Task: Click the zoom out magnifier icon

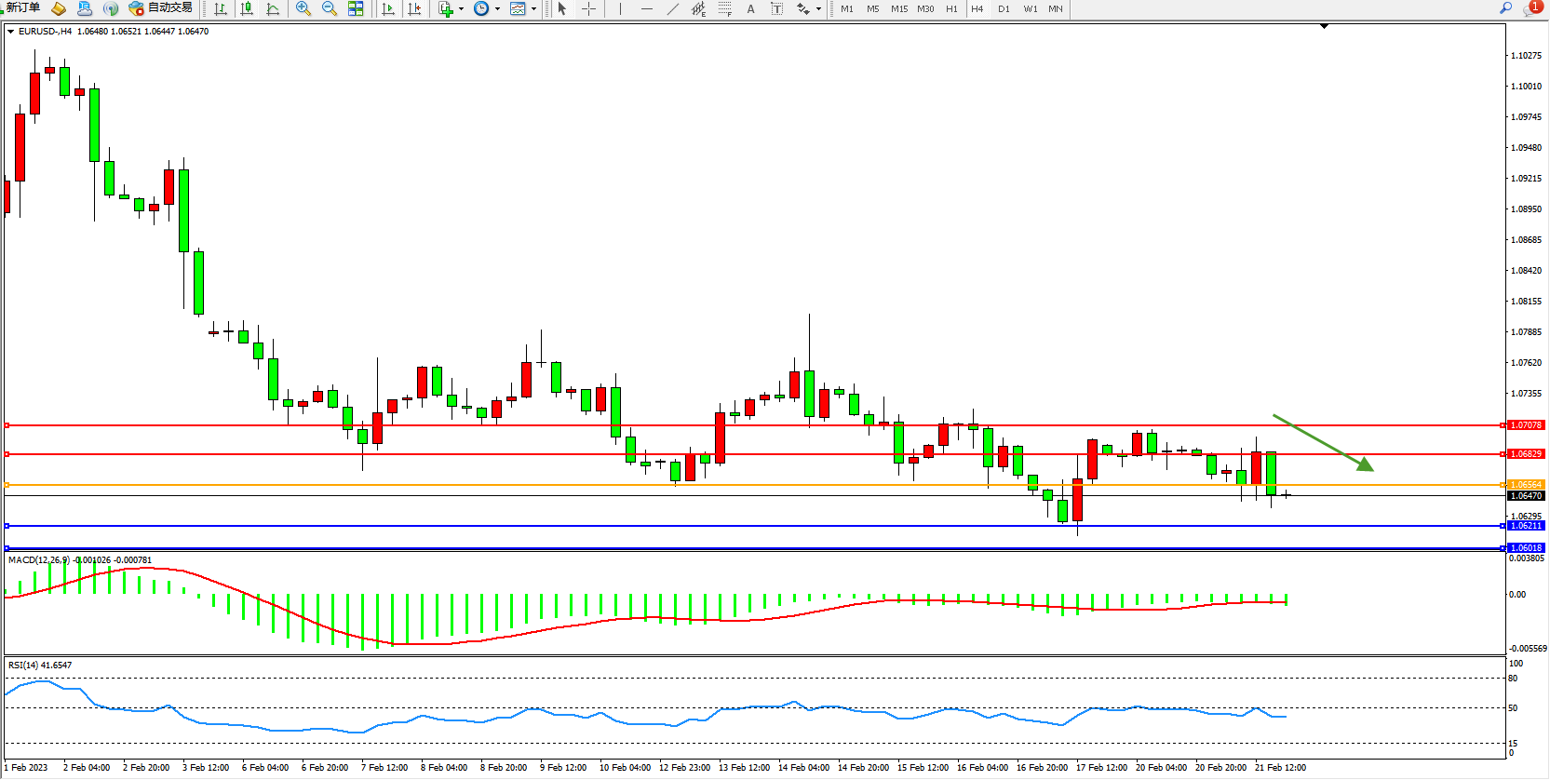Action: (x=330, y=8)
